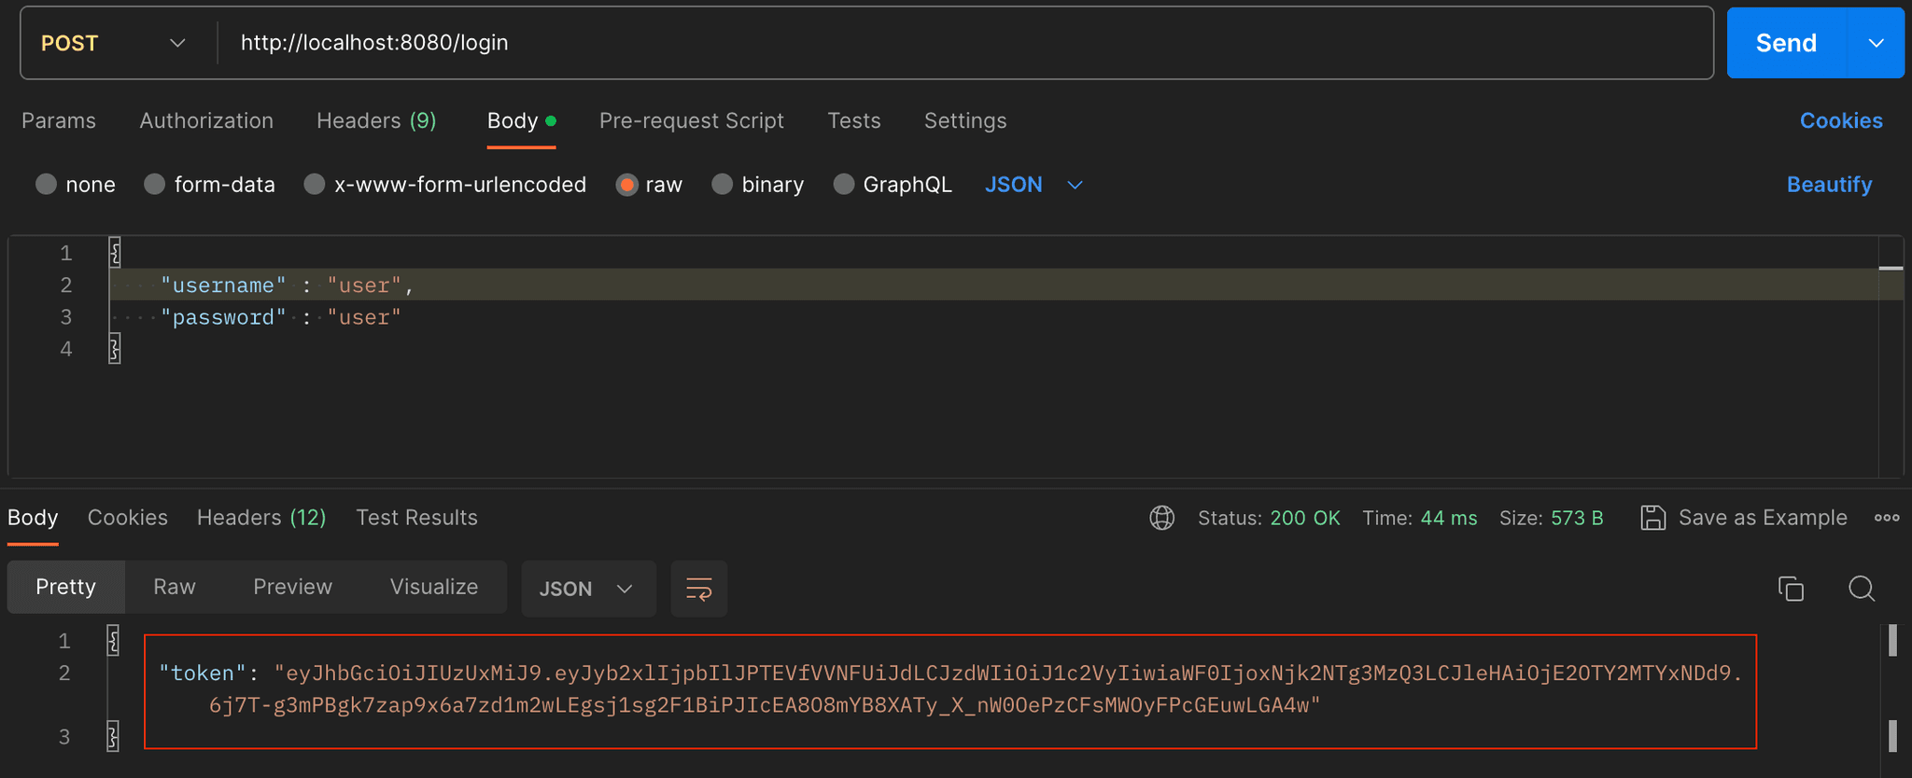Viewport: 1912px width, 778px height.
Task: Select the none body type radio
Action: point(47,185)
